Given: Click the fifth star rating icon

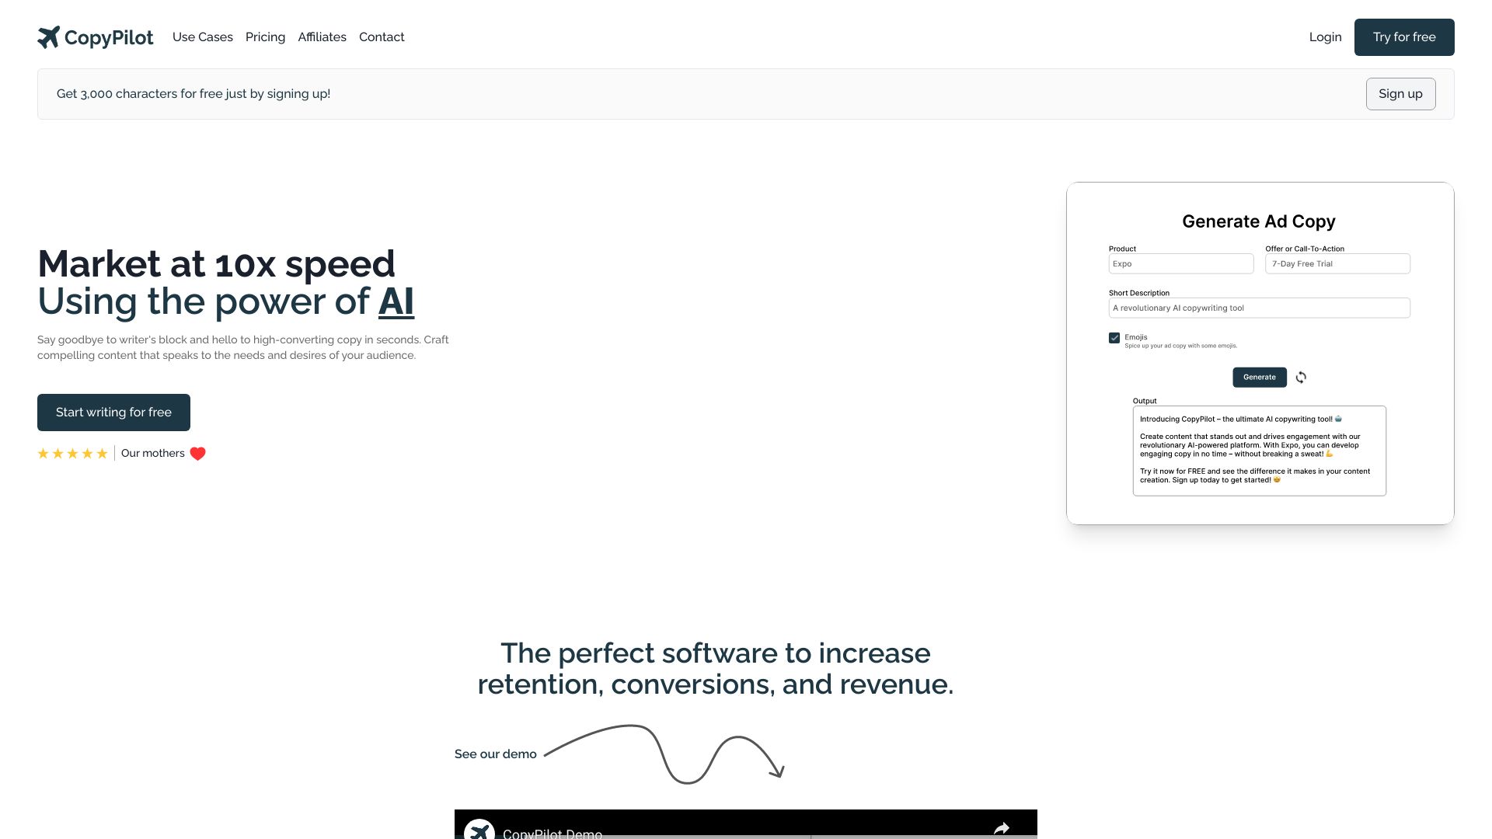Looking at the screenshot, I should coord(103,453).
